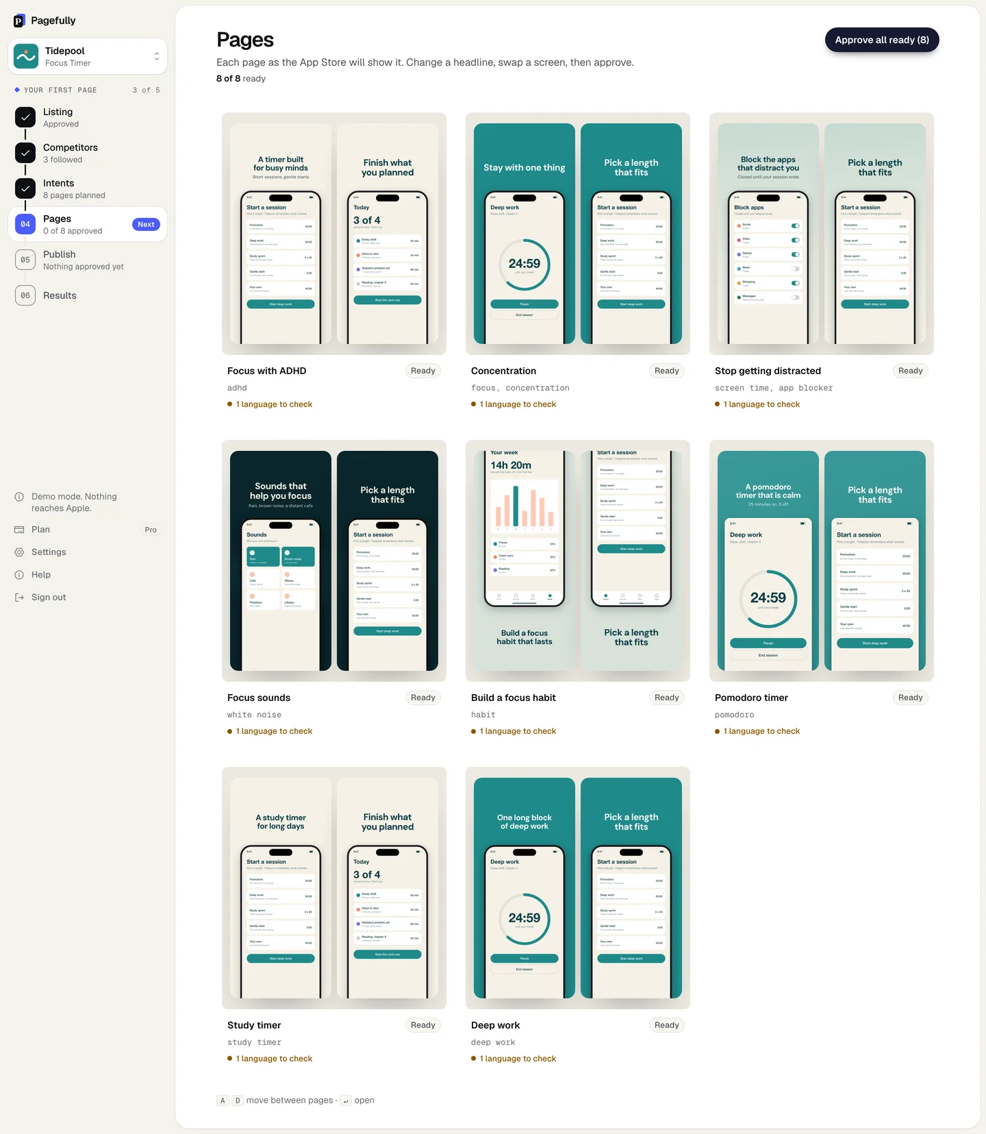Click Ready badge on Pomodoro timer
This screenshot has width=986, height=1134.
point(911,698)
